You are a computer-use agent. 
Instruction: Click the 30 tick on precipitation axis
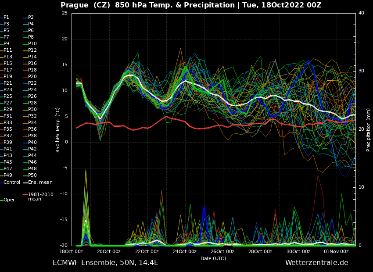click(x=361, y=71)
